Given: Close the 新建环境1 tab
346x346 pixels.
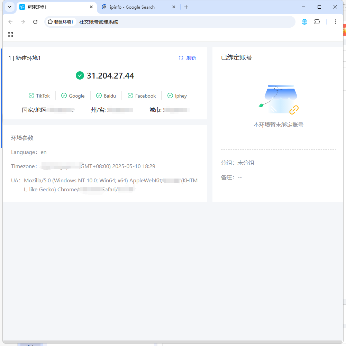Looking at the screenshot, I should click(x=91, y=7).
